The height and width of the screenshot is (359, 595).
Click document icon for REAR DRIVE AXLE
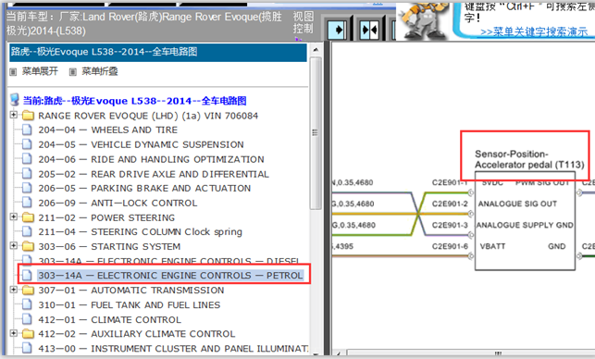(27, 173)
